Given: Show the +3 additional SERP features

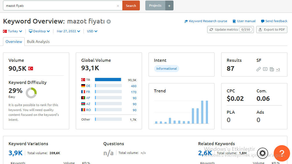Looking at the screenshot, I should coord(278,69).
